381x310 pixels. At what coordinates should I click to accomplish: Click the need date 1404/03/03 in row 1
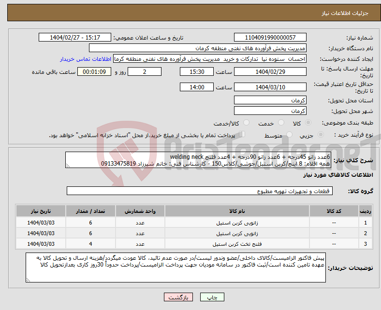click(x=41, y=223)
